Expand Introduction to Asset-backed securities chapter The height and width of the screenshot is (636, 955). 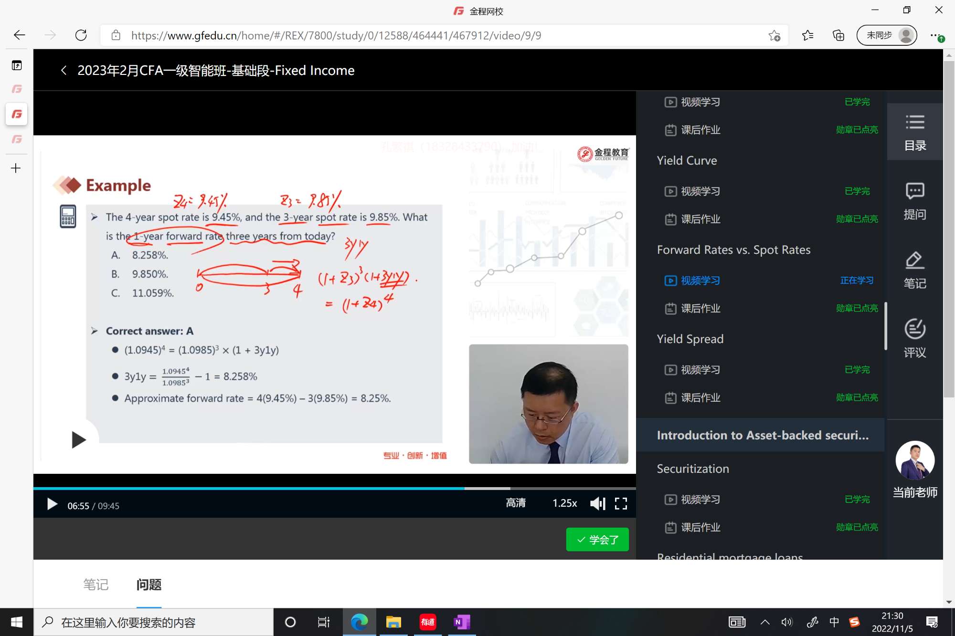point(762,435)
